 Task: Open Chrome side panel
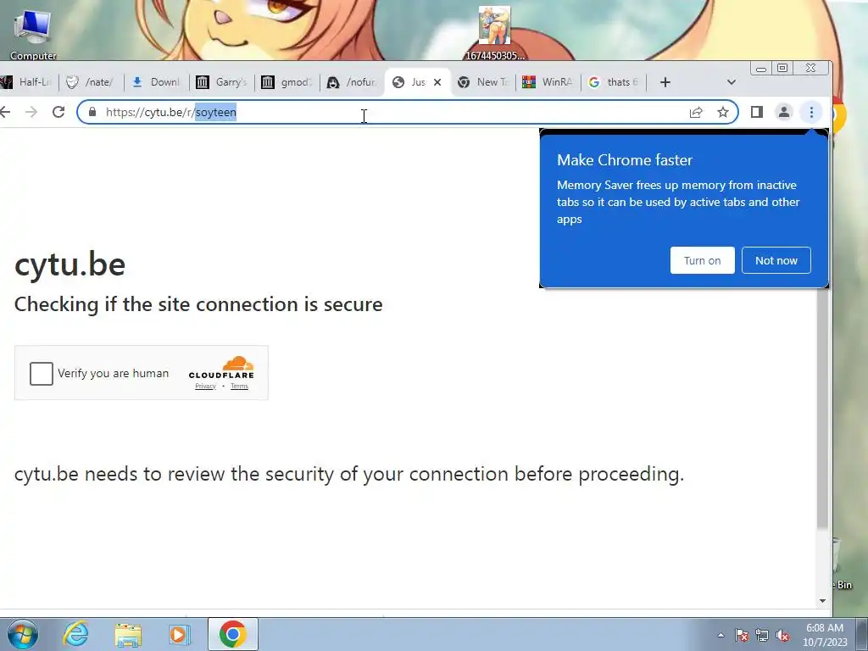coord(757,113)
